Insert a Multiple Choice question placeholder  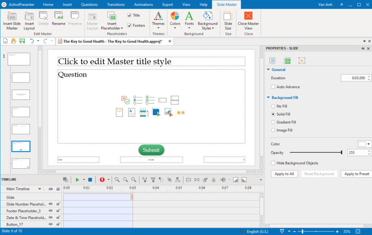click(138, 99)
